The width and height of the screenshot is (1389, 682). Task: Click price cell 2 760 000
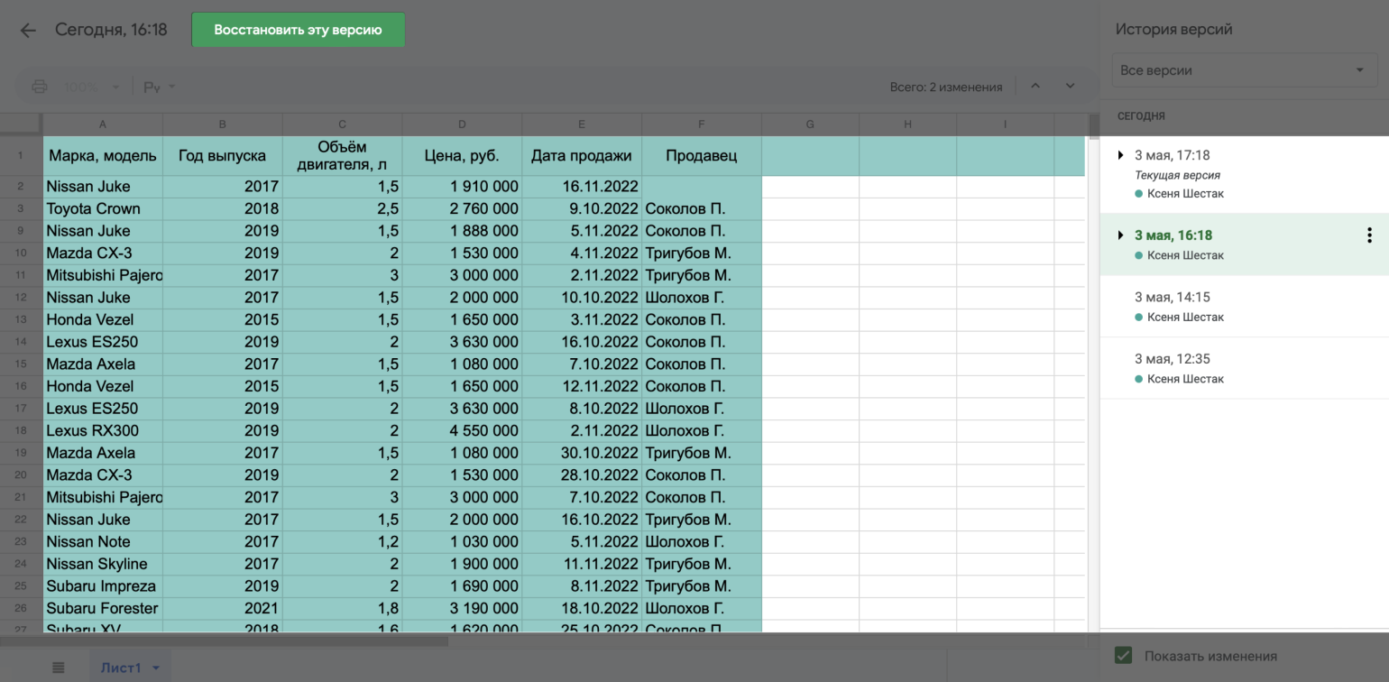(462, 208)
